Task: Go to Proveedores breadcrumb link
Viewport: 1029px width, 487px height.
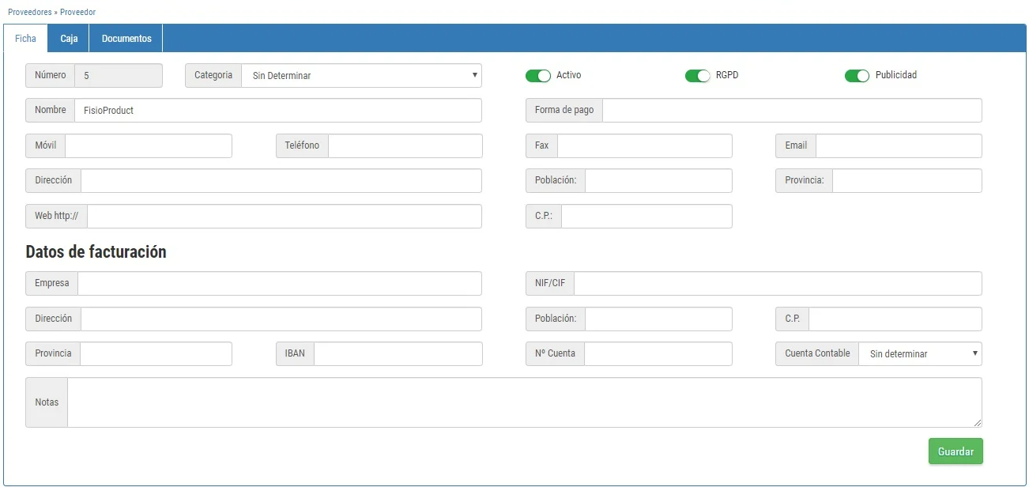Action: [x=29, y=13]
